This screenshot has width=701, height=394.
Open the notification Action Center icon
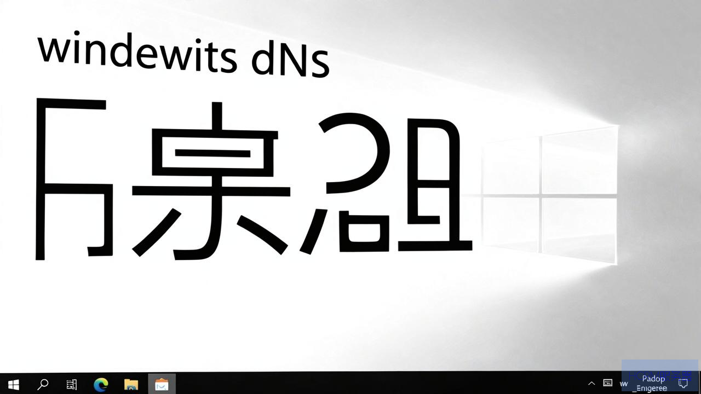click(x=683, y=384)
